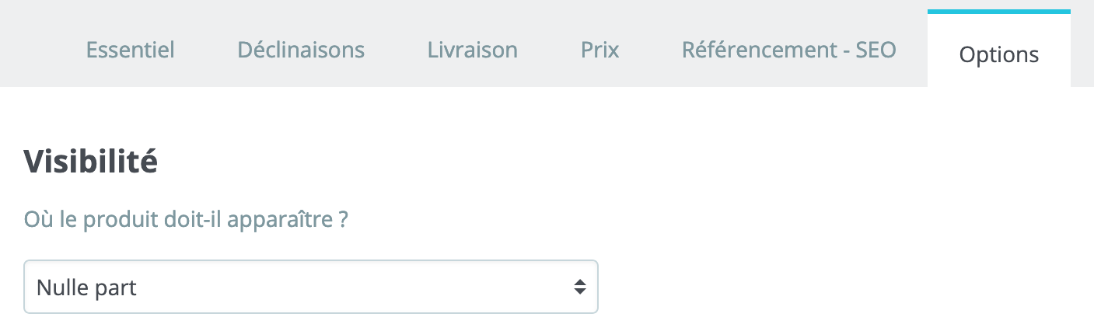Click the blue indicator above Options tab
Screen dimensions: 1094x331
(x=998, y=11)
